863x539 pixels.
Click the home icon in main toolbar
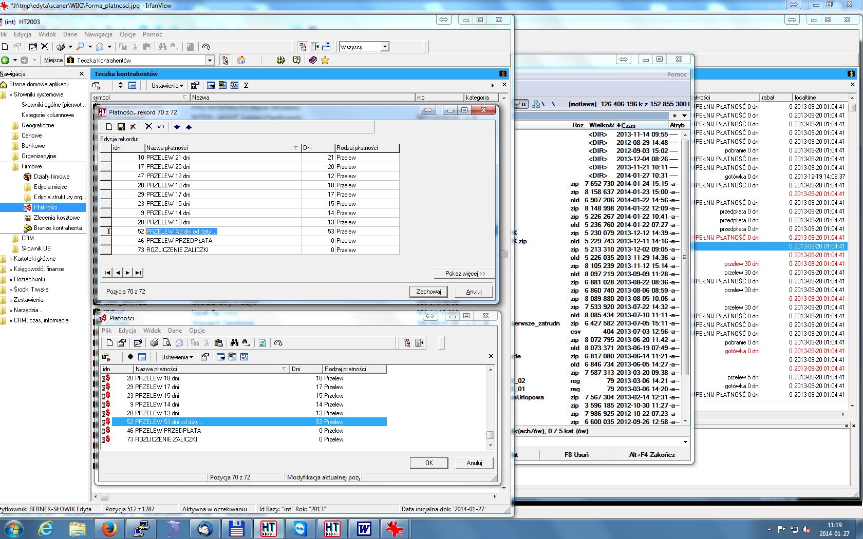[x=241, y=60]
